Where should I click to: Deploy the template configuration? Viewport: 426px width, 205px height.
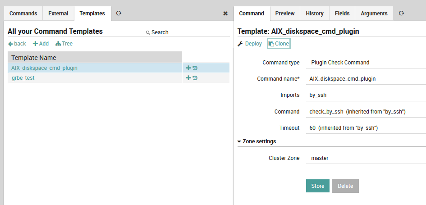250,44
